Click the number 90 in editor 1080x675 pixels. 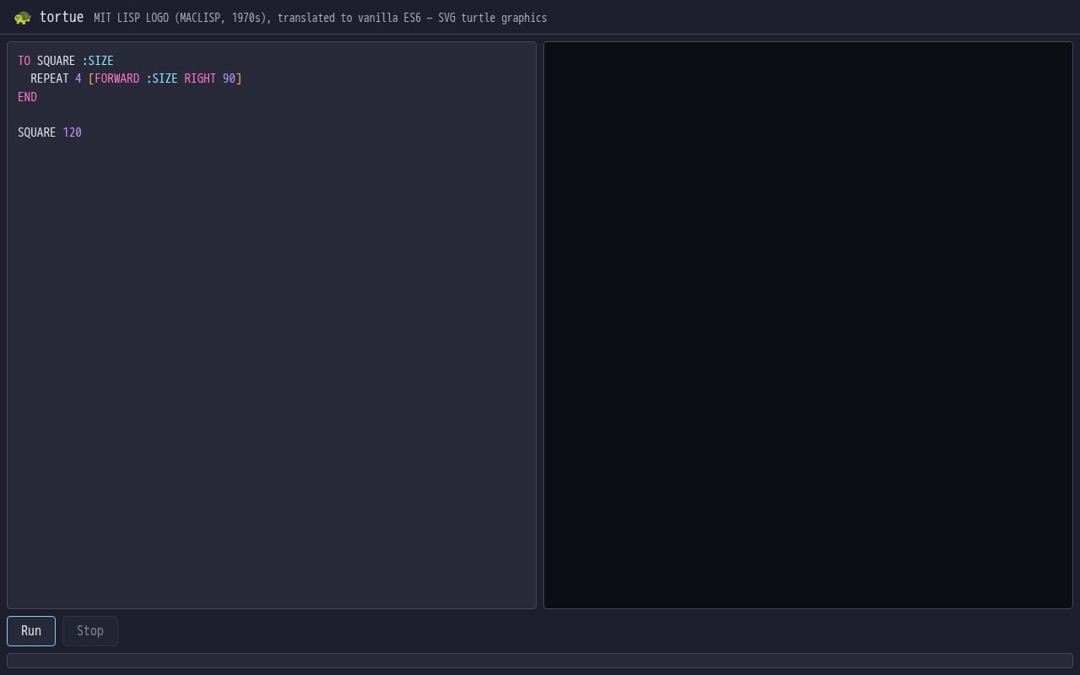229,78
